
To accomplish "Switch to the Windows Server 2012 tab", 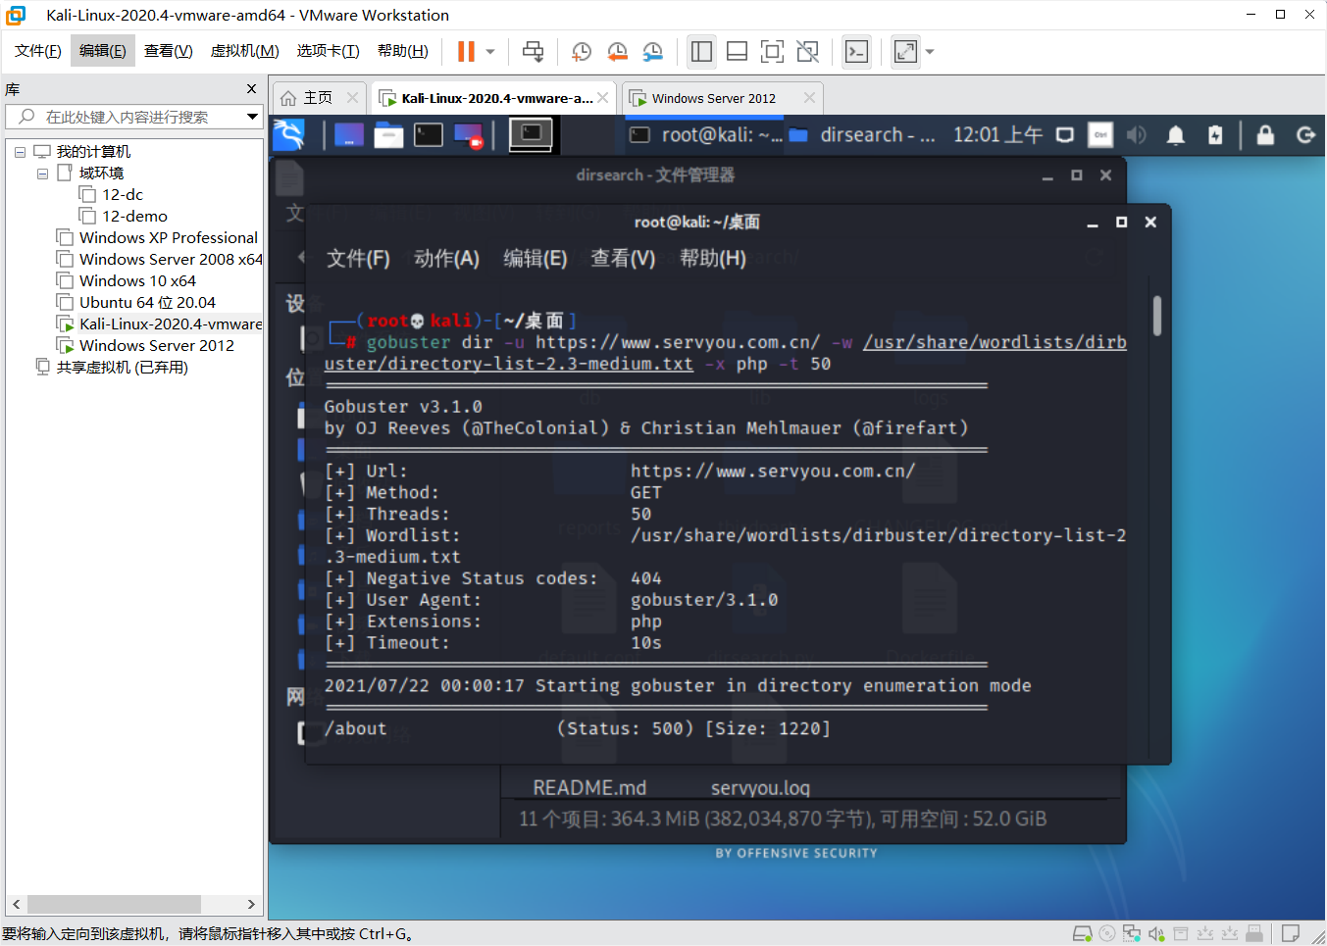I will click(x=713, y=98).
